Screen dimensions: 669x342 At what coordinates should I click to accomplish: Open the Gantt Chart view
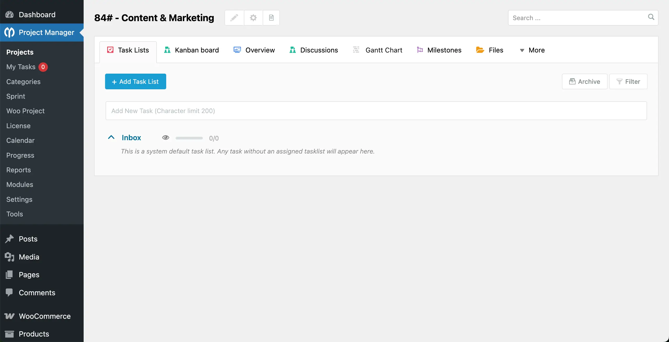pos(378,50)
